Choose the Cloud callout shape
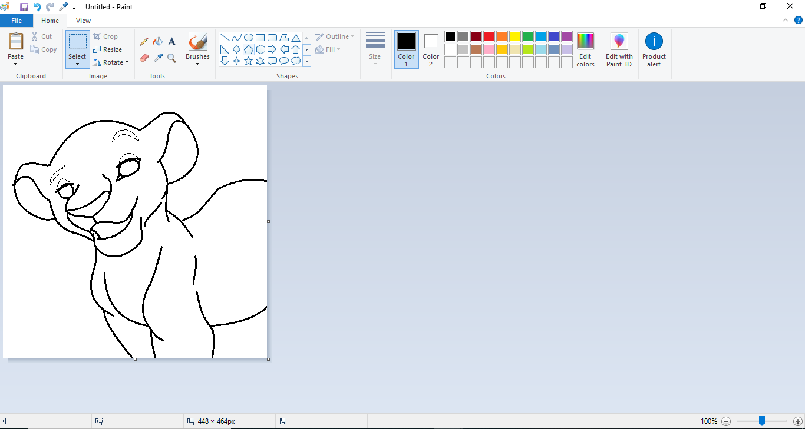 296,61
